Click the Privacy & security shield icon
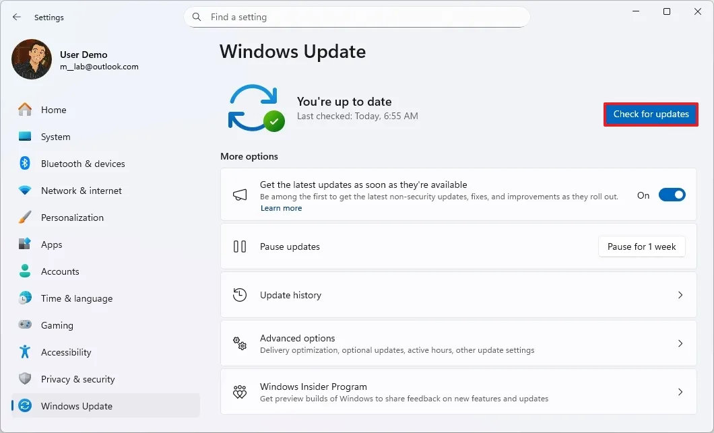714x433 pixels. pyautogui.click(x=25, y=379)
